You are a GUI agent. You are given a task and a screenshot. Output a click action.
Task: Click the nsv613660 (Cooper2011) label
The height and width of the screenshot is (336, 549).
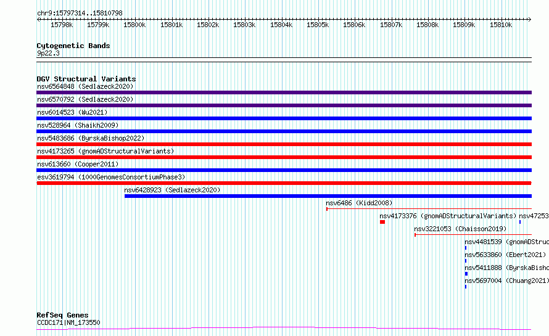tap(78, 164)
